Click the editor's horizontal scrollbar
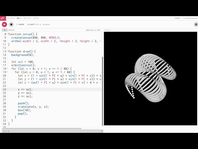 click(42, 128)
